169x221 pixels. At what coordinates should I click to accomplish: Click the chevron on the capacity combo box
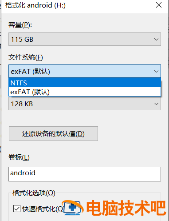(x=156, y=39)
